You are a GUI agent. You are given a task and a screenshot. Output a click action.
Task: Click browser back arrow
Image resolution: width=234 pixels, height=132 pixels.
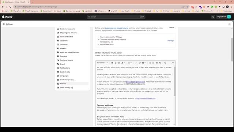point(3,7)
